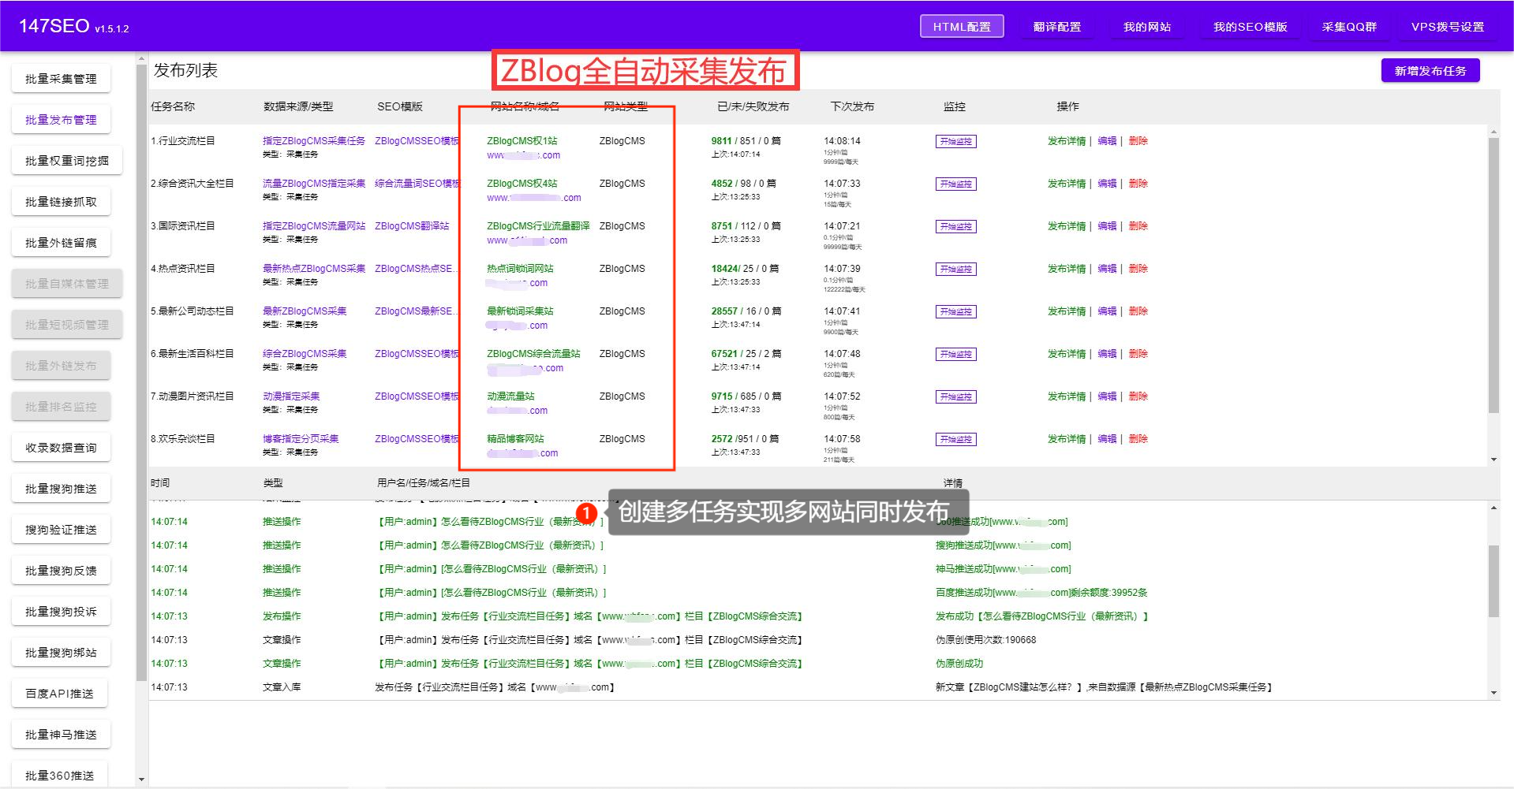This screenshot has width=1514, height=789.
Task: Start monitoring for 综合资讯大全栏目 task
Action: pos(955,184)
